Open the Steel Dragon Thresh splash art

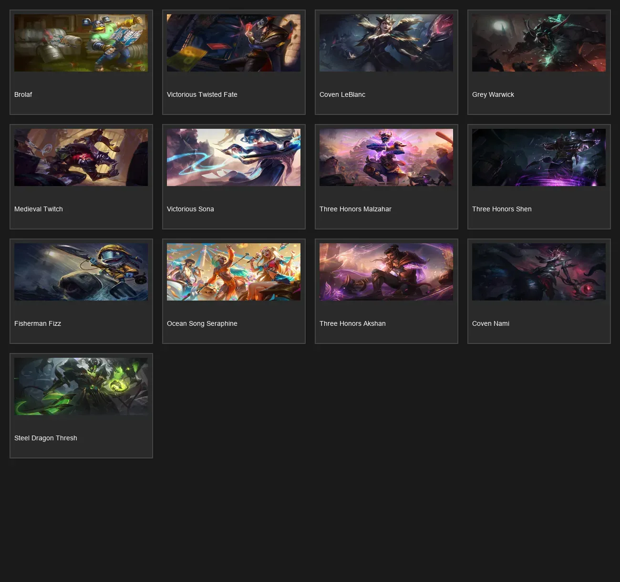(x=81, y=386)
